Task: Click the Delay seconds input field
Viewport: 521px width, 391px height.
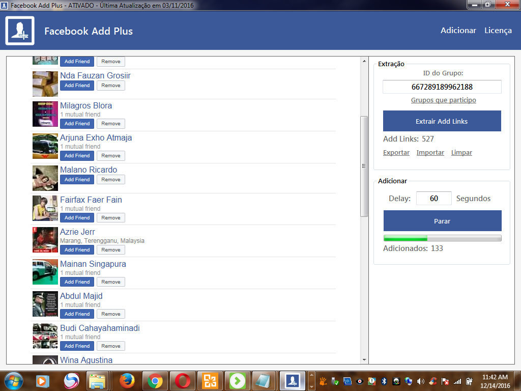Action: 433,199
